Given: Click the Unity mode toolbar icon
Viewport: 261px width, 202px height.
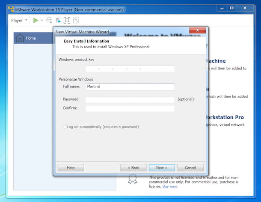Looking at the screenshot, I should point(76,20).
